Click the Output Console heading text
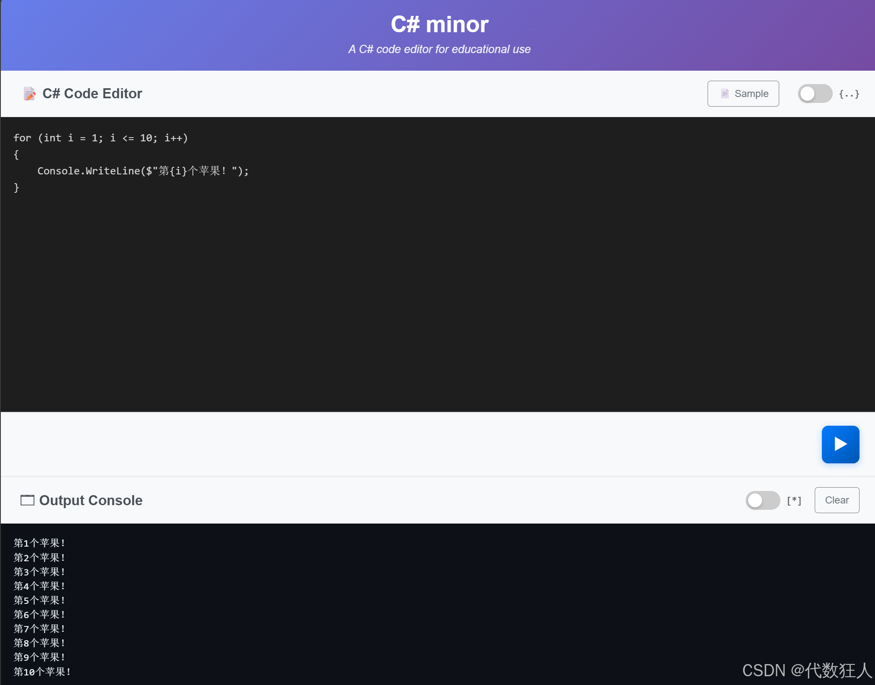875x685 pixels. pyautogui.click(x=90, y=500)
